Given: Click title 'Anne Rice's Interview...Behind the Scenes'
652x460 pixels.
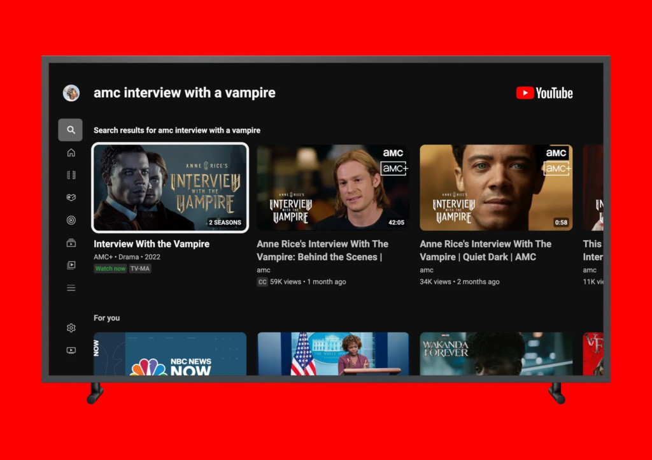Looking at the screenshot, I should pyautogui.click(x=322, y=250).
